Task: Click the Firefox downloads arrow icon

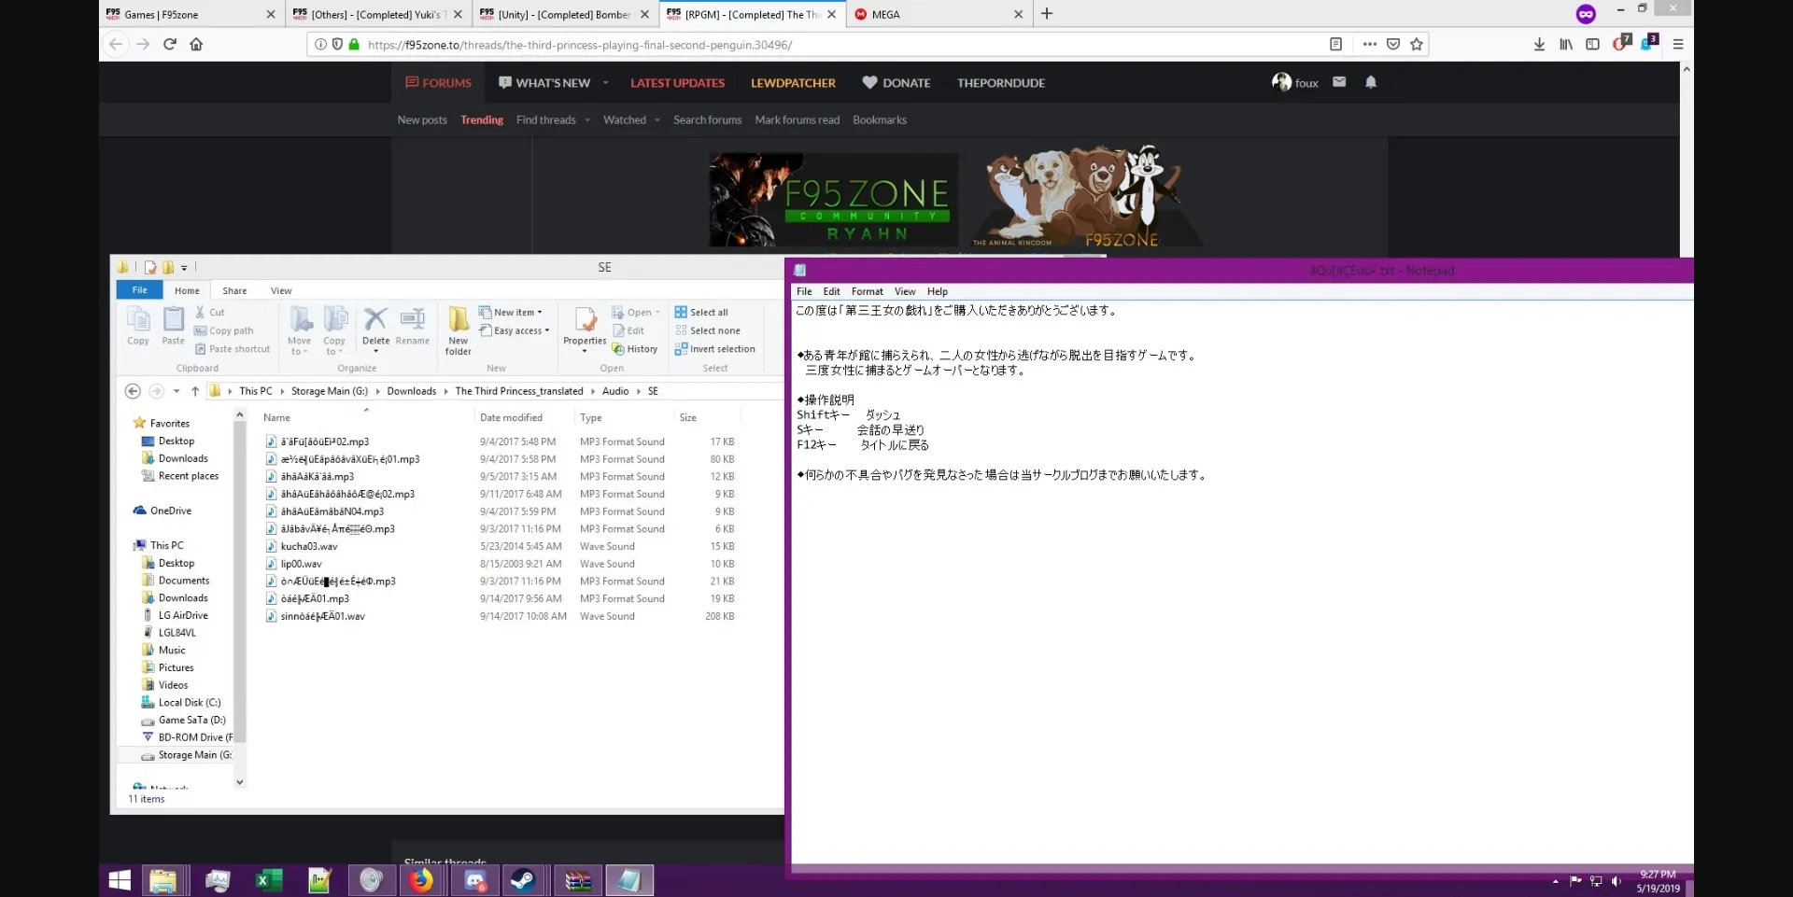Action: (1539, 44)
